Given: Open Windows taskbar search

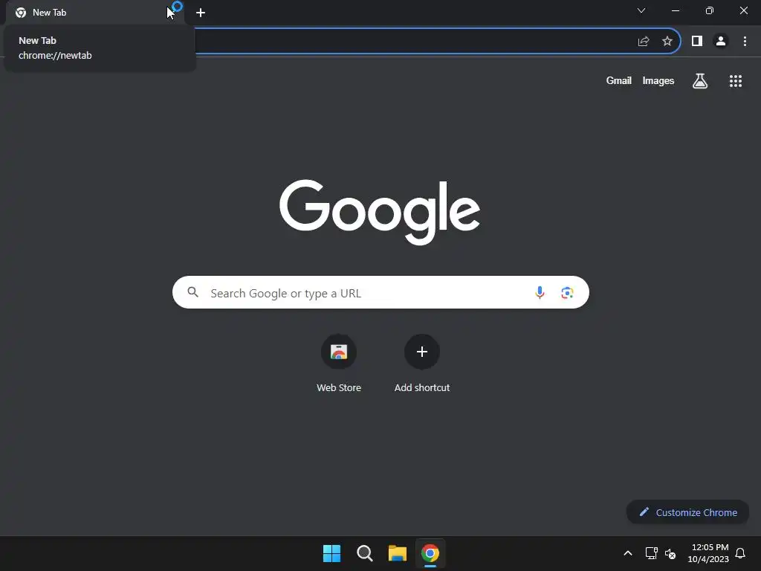Looking at the screenshot, I should pyautogui.click(x=364, y=553).
